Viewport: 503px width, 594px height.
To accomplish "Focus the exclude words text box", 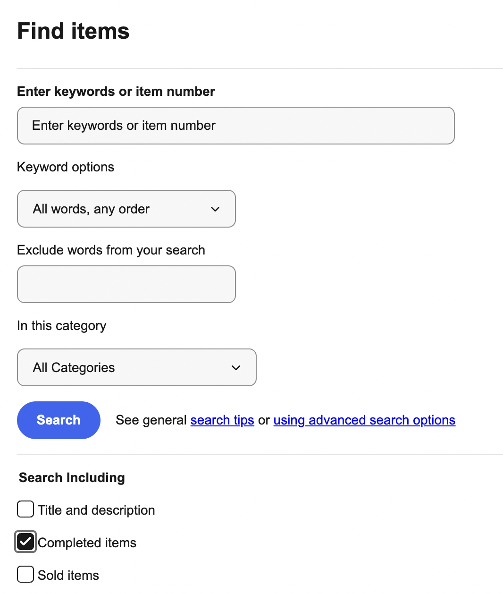I will 126,284.
